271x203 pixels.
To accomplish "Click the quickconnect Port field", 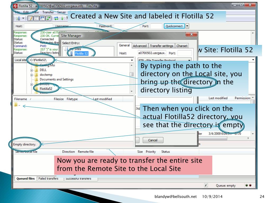I will pos(156,26).
